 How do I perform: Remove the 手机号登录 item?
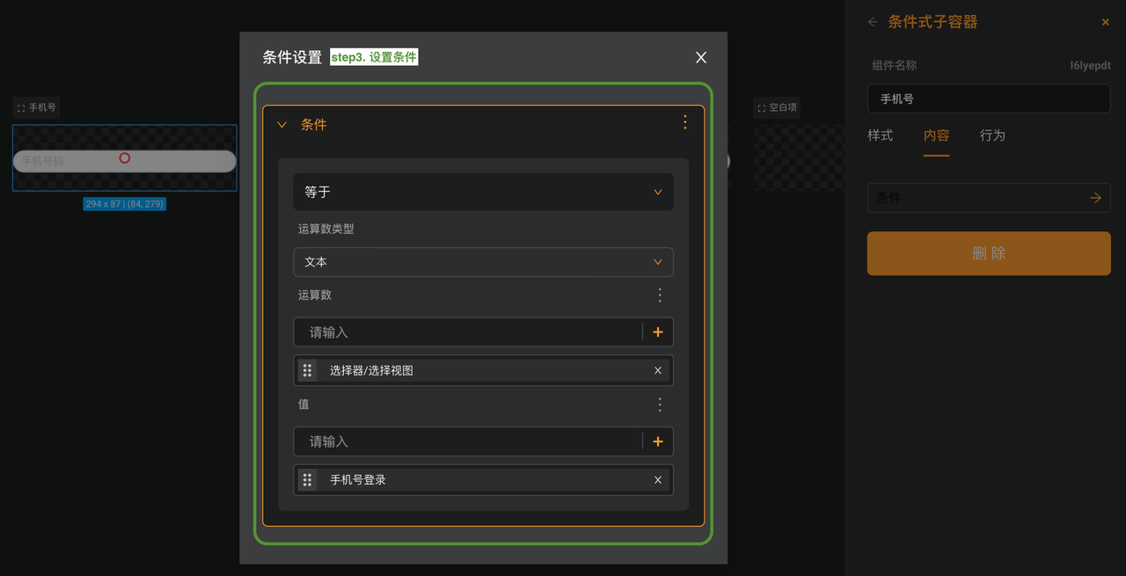point(658,479)
